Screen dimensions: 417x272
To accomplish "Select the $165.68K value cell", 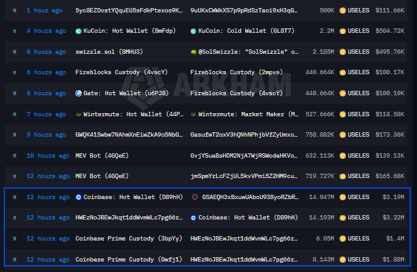I will (x=390, y=176).
